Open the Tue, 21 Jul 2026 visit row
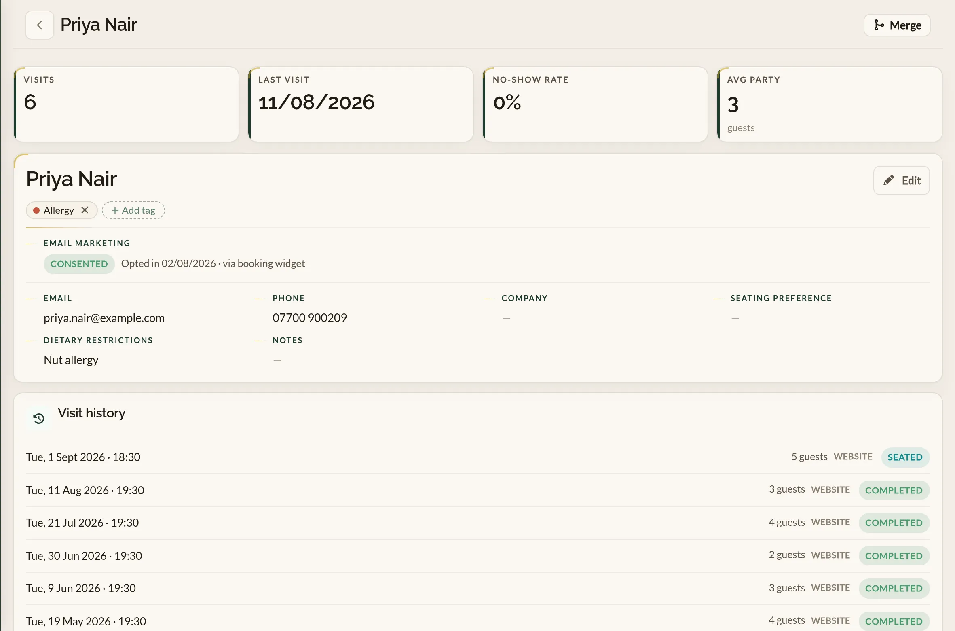Screen dimensions: 955x631 (477, 523)
